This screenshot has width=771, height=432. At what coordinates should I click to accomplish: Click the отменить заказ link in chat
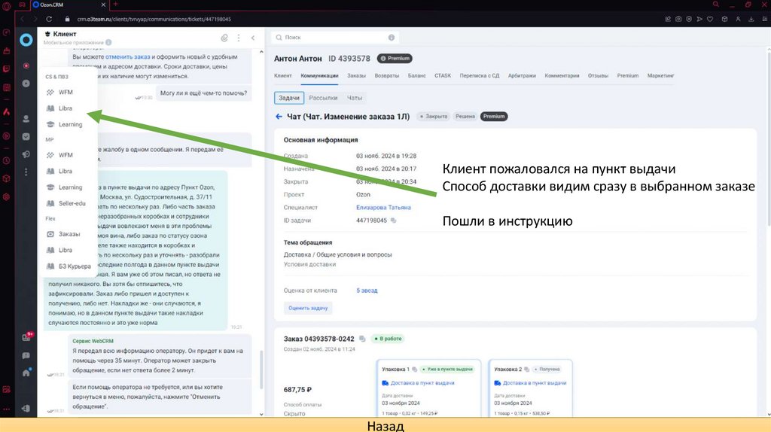(127, 56)
